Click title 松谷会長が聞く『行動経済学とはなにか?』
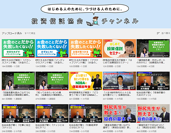Viewport: 171px width, 133px height. [x=83, y=126]
